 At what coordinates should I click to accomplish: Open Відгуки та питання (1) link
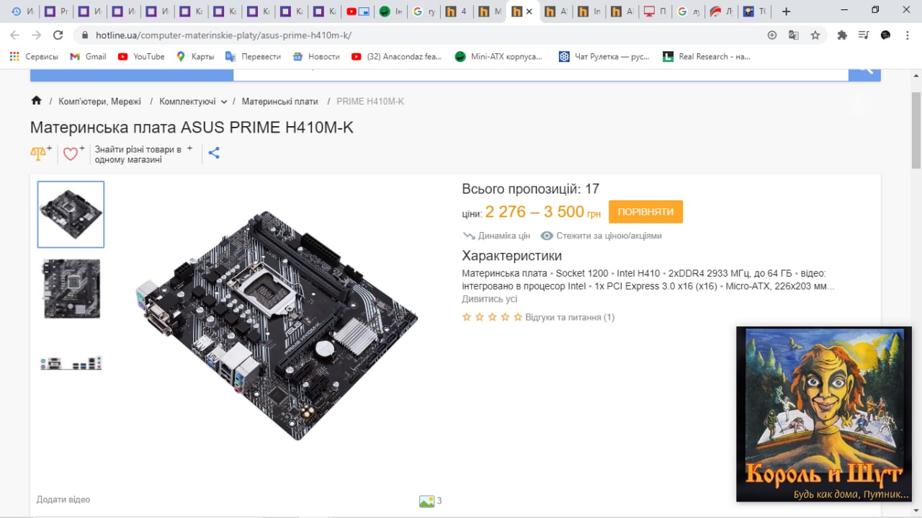(x=570, y=317)
